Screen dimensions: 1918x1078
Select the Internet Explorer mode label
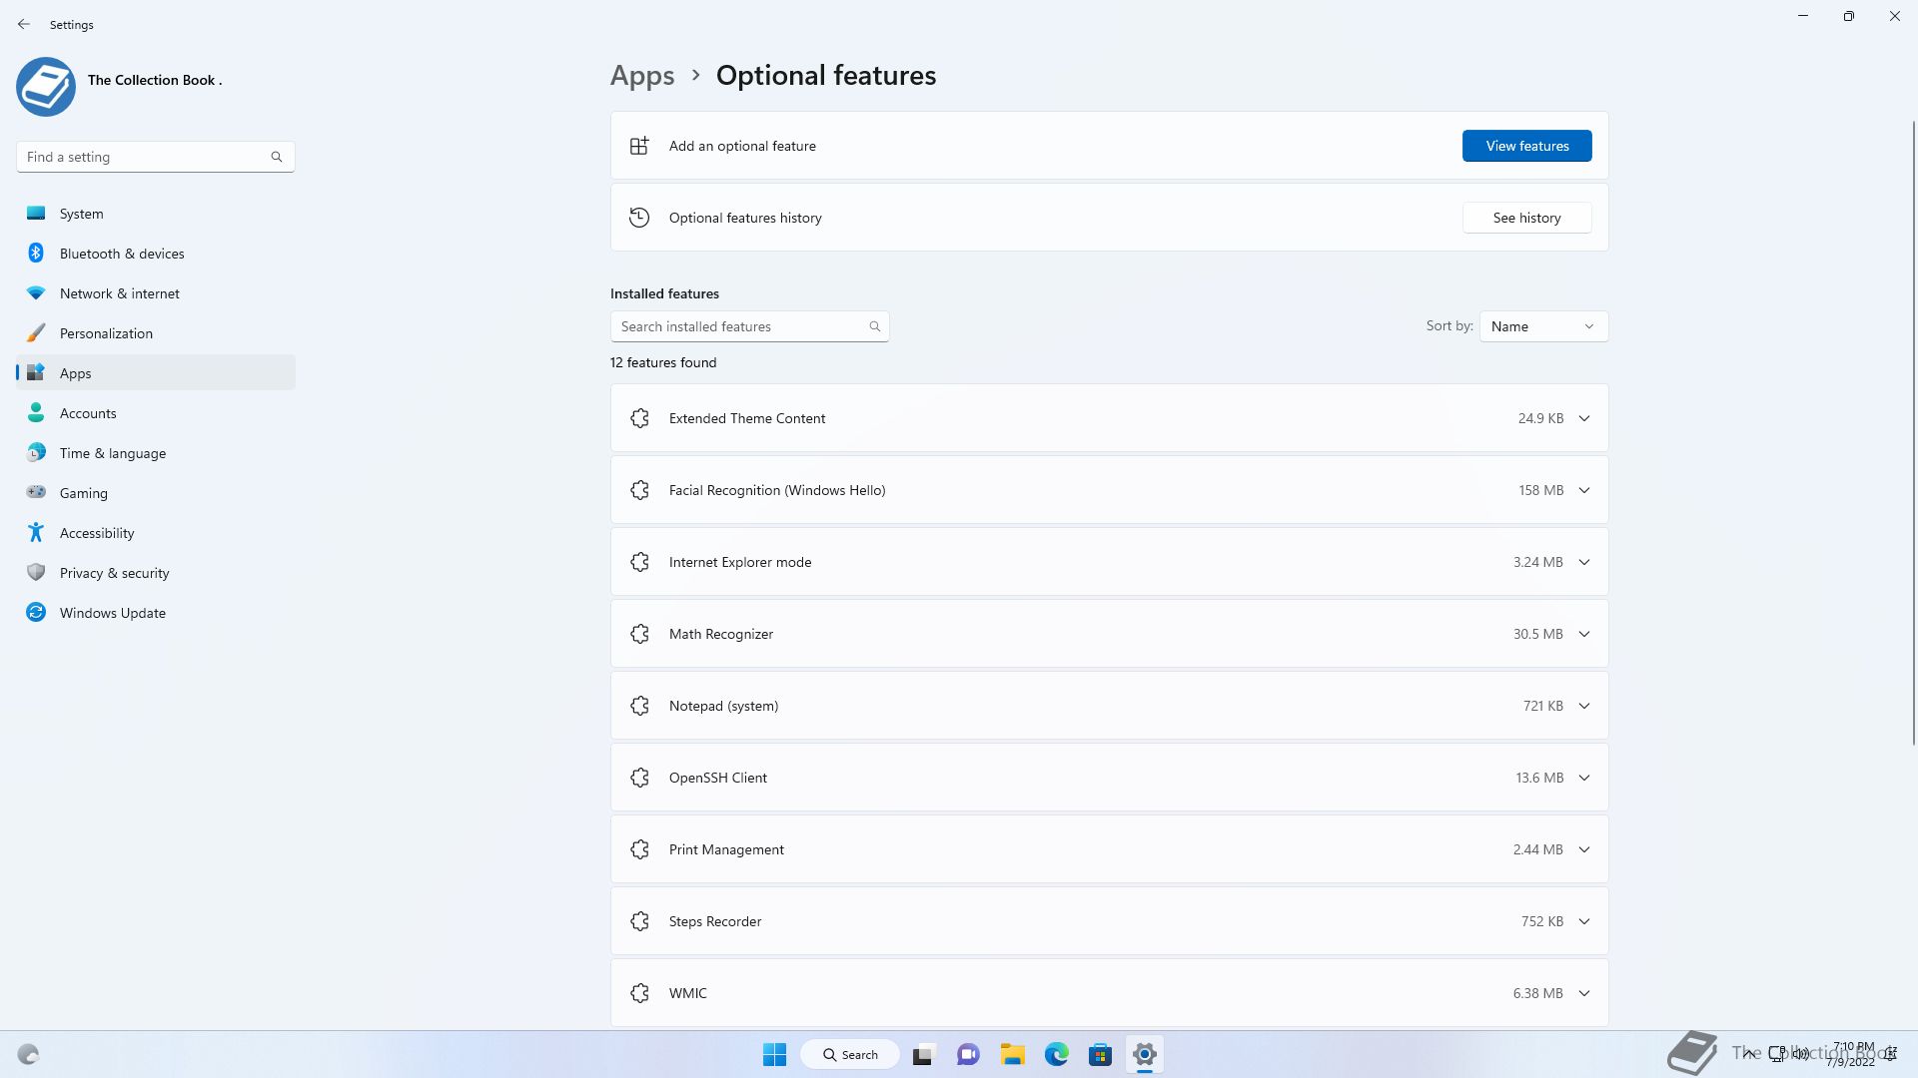pyautogui.click(x=740, y=562)
